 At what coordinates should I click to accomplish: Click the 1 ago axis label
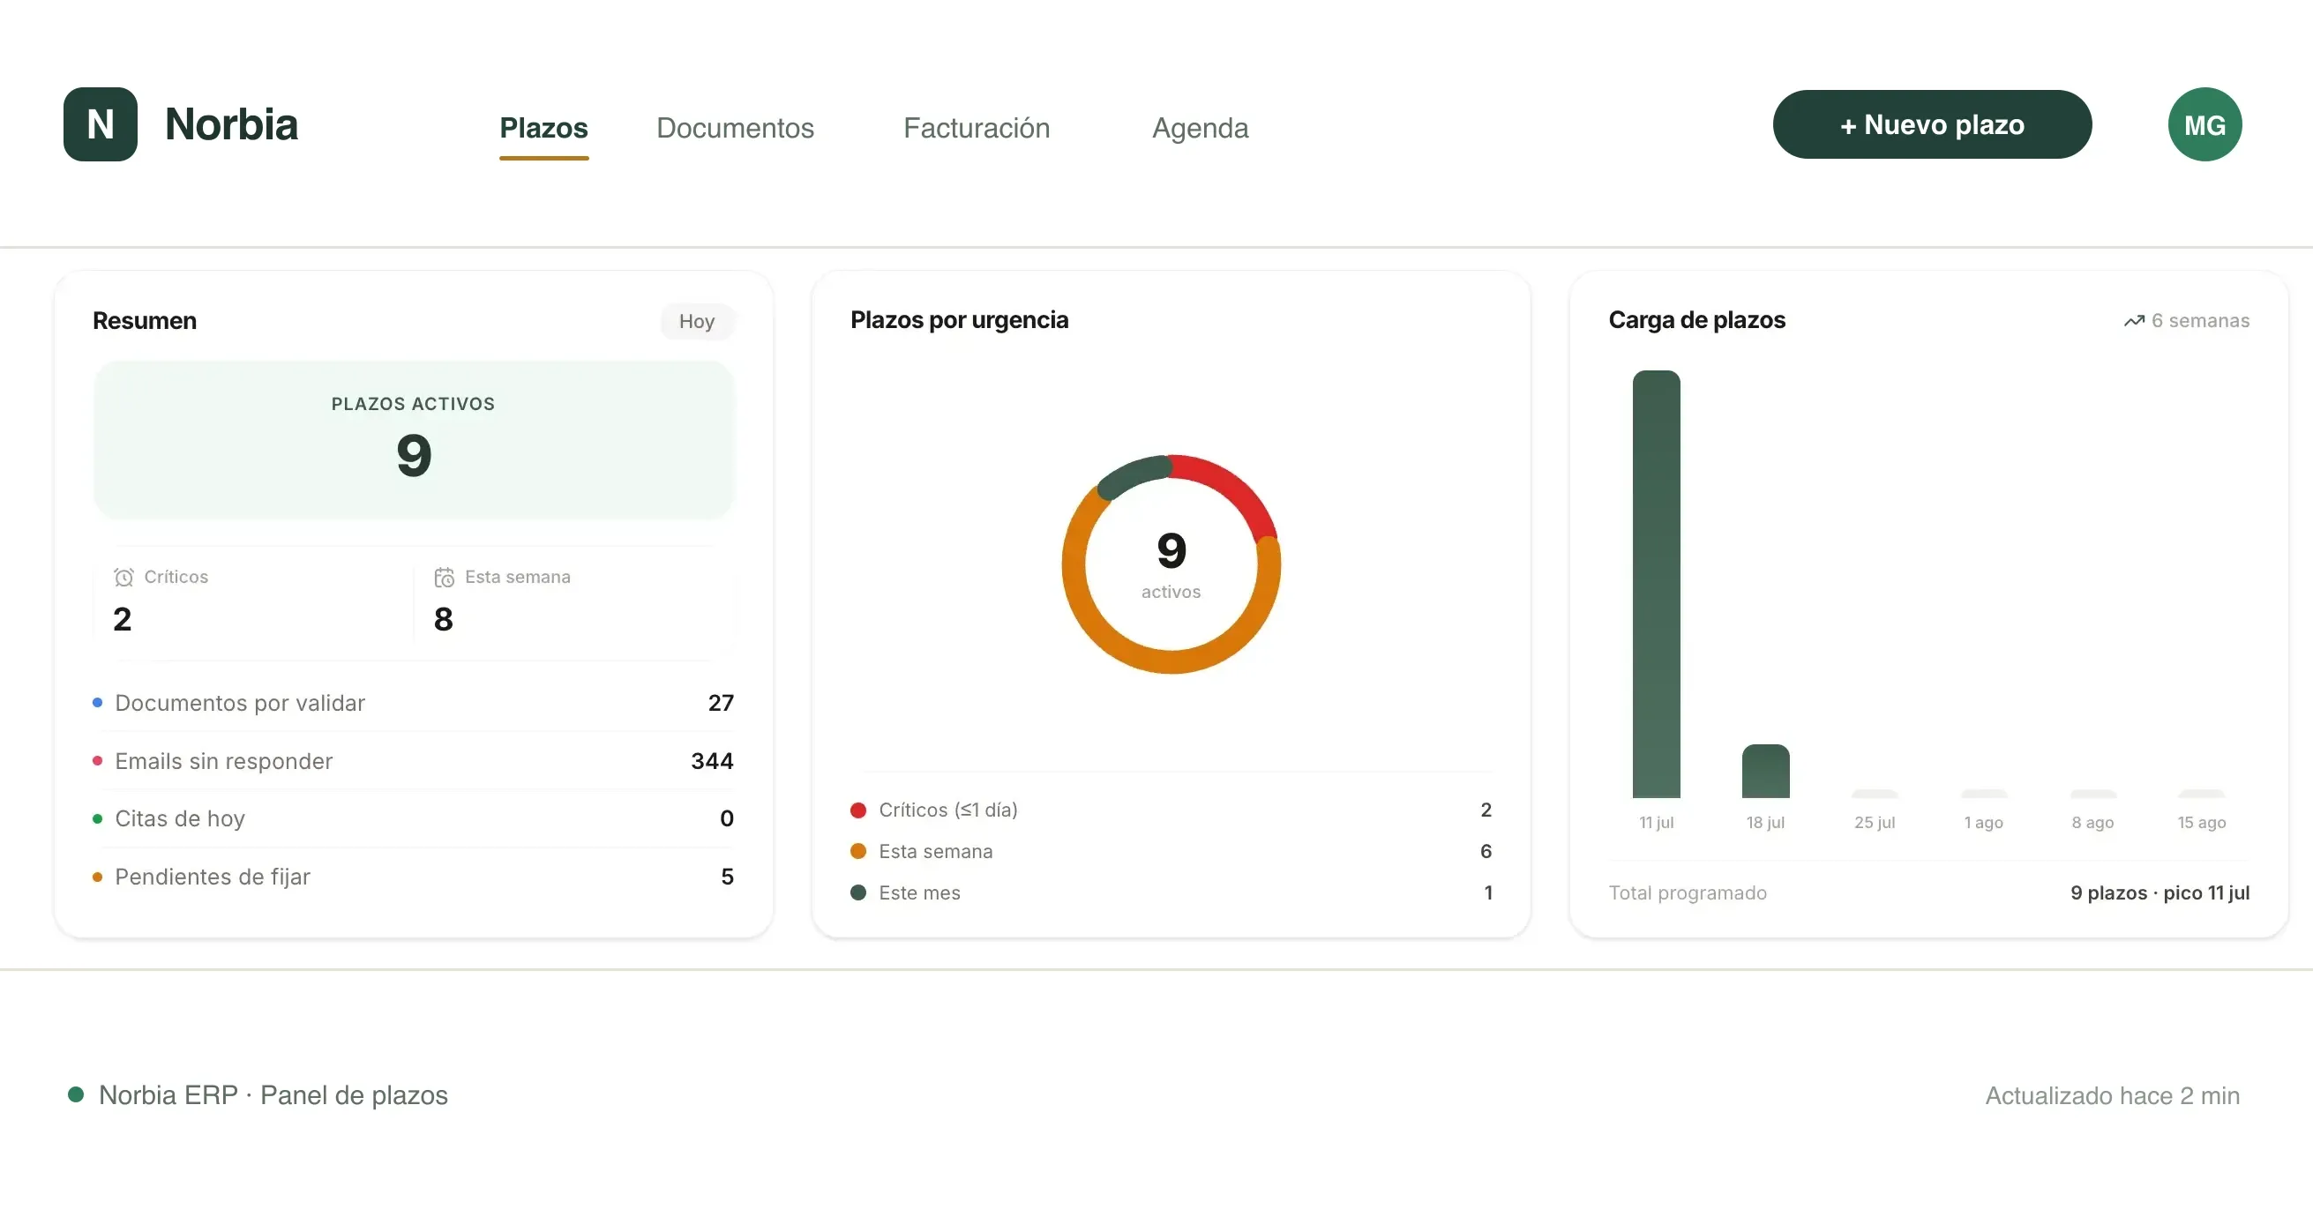(x=1983, y=822)
